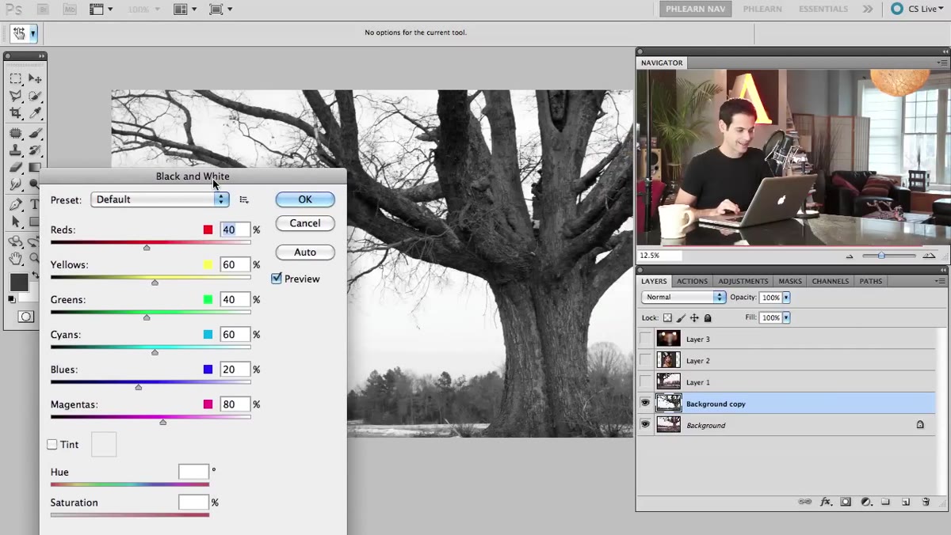Select the Pen tool
This screenshot has width=951, height=535.
(x=15, y=204)
